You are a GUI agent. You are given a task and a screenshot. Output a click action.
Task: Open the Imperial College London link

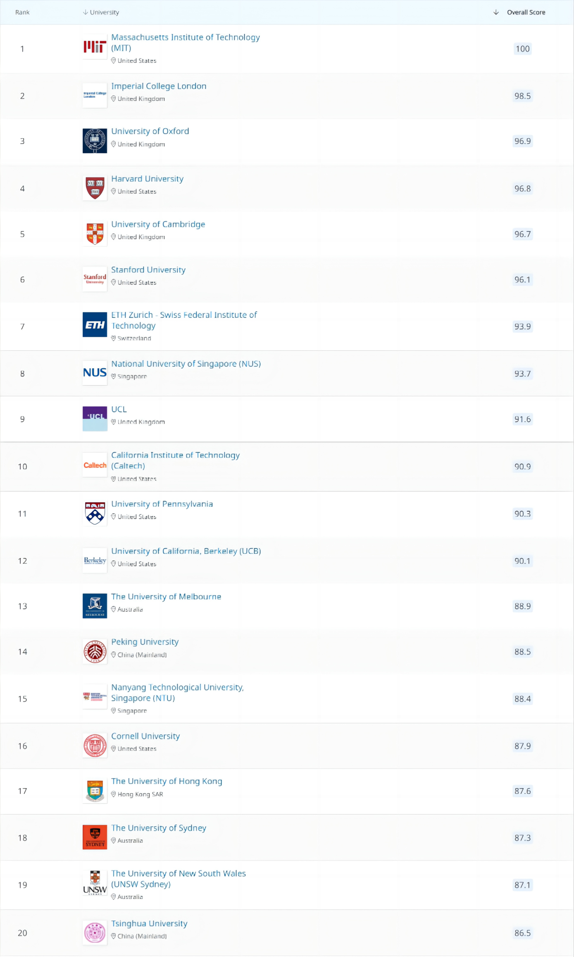(159, 86)
